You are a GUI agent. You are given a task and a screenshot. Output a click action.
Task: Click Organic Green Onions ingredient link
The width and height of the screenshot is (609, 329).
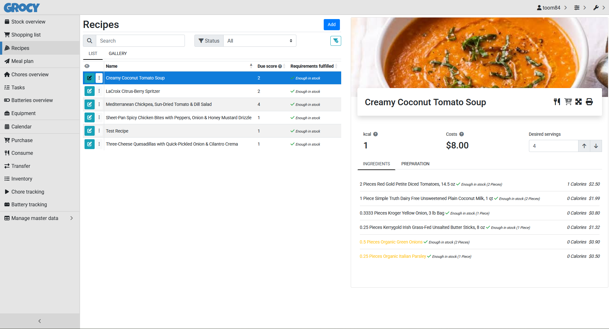391,242
